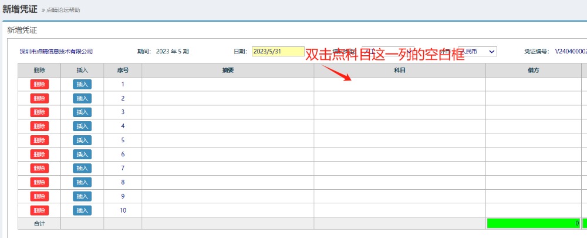Click the date field showing 2023/5/31
Image resolution: width=587 pixels, height=238 pixels.
click(278, 51)
